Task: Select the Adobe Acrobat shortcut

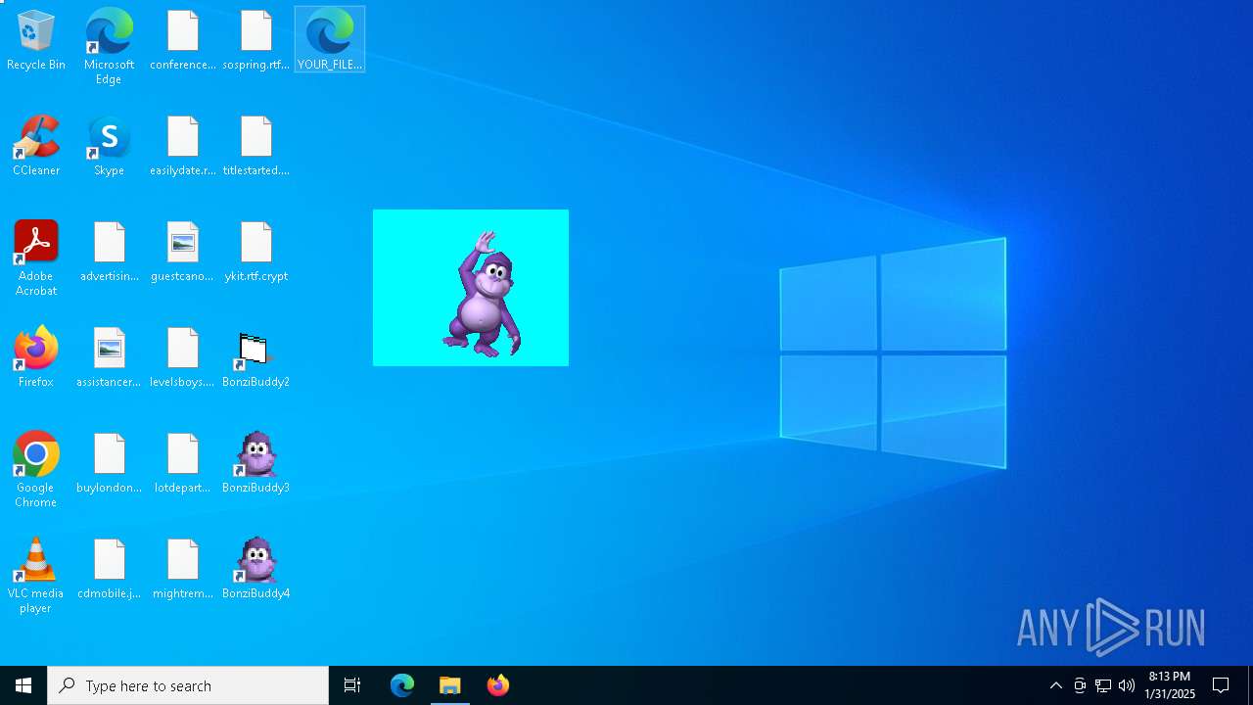Action: click(x=36, y=258)
